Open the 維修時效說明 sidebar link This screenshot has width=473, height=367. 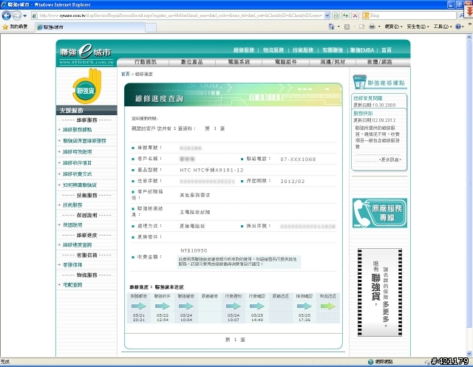(77, 152)
